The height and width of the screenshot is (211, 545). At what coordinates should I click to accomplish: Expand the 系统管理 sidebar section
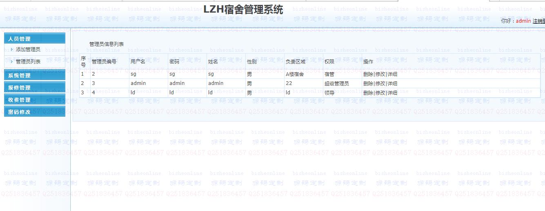(x=35, y=75)
